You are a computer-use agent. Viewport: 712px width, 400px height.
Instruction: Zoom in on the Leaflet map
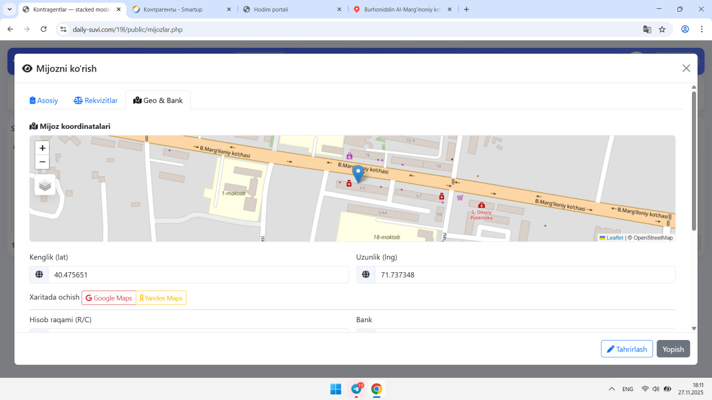click(42, 148)
